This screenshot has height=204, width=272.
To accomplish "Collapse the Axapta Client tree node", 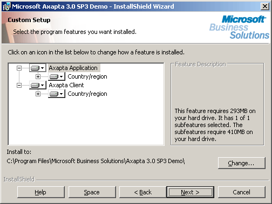I will click(x=19, y=85).
